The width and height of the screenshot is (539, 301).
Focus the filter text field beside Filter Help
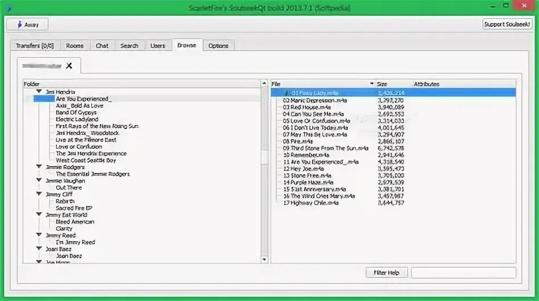(x=463, y=273)
